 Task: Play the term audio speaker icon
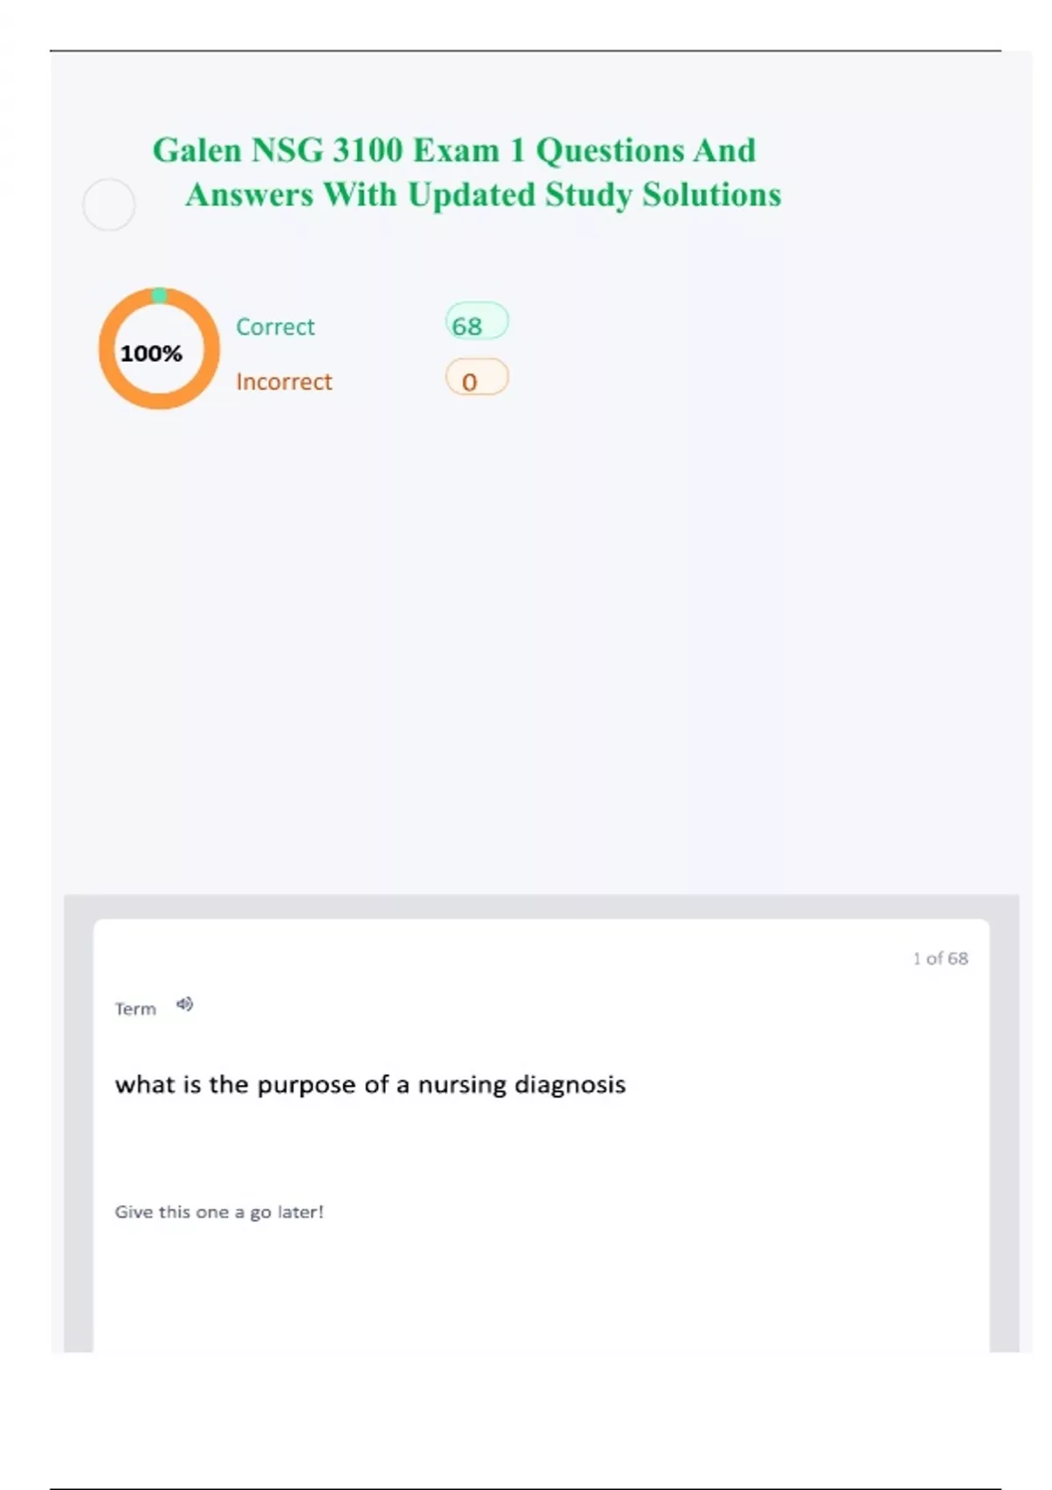tap(184, 1004)
